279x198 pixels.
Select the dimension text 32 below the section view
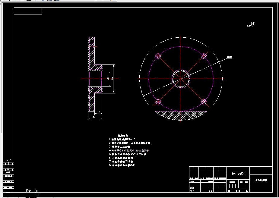[94, 117]
